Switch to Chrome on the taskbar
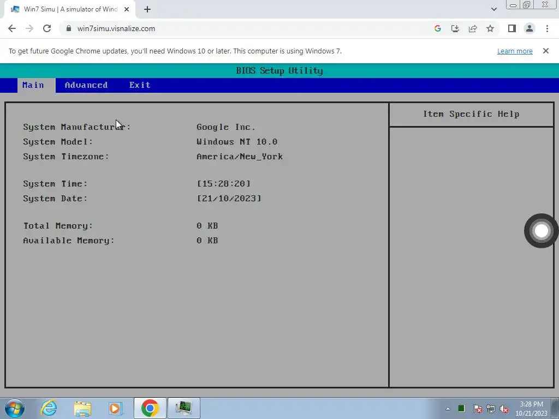Viewport: 559px width, 419px height. (x=150, y=408)
